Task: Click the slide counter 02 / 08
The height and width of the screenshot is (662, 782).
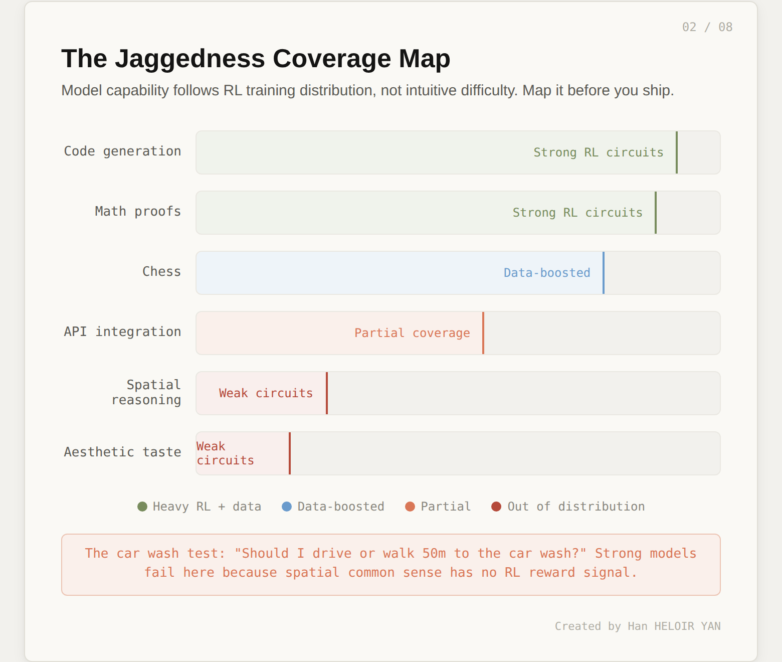Action: coord(707,27)
